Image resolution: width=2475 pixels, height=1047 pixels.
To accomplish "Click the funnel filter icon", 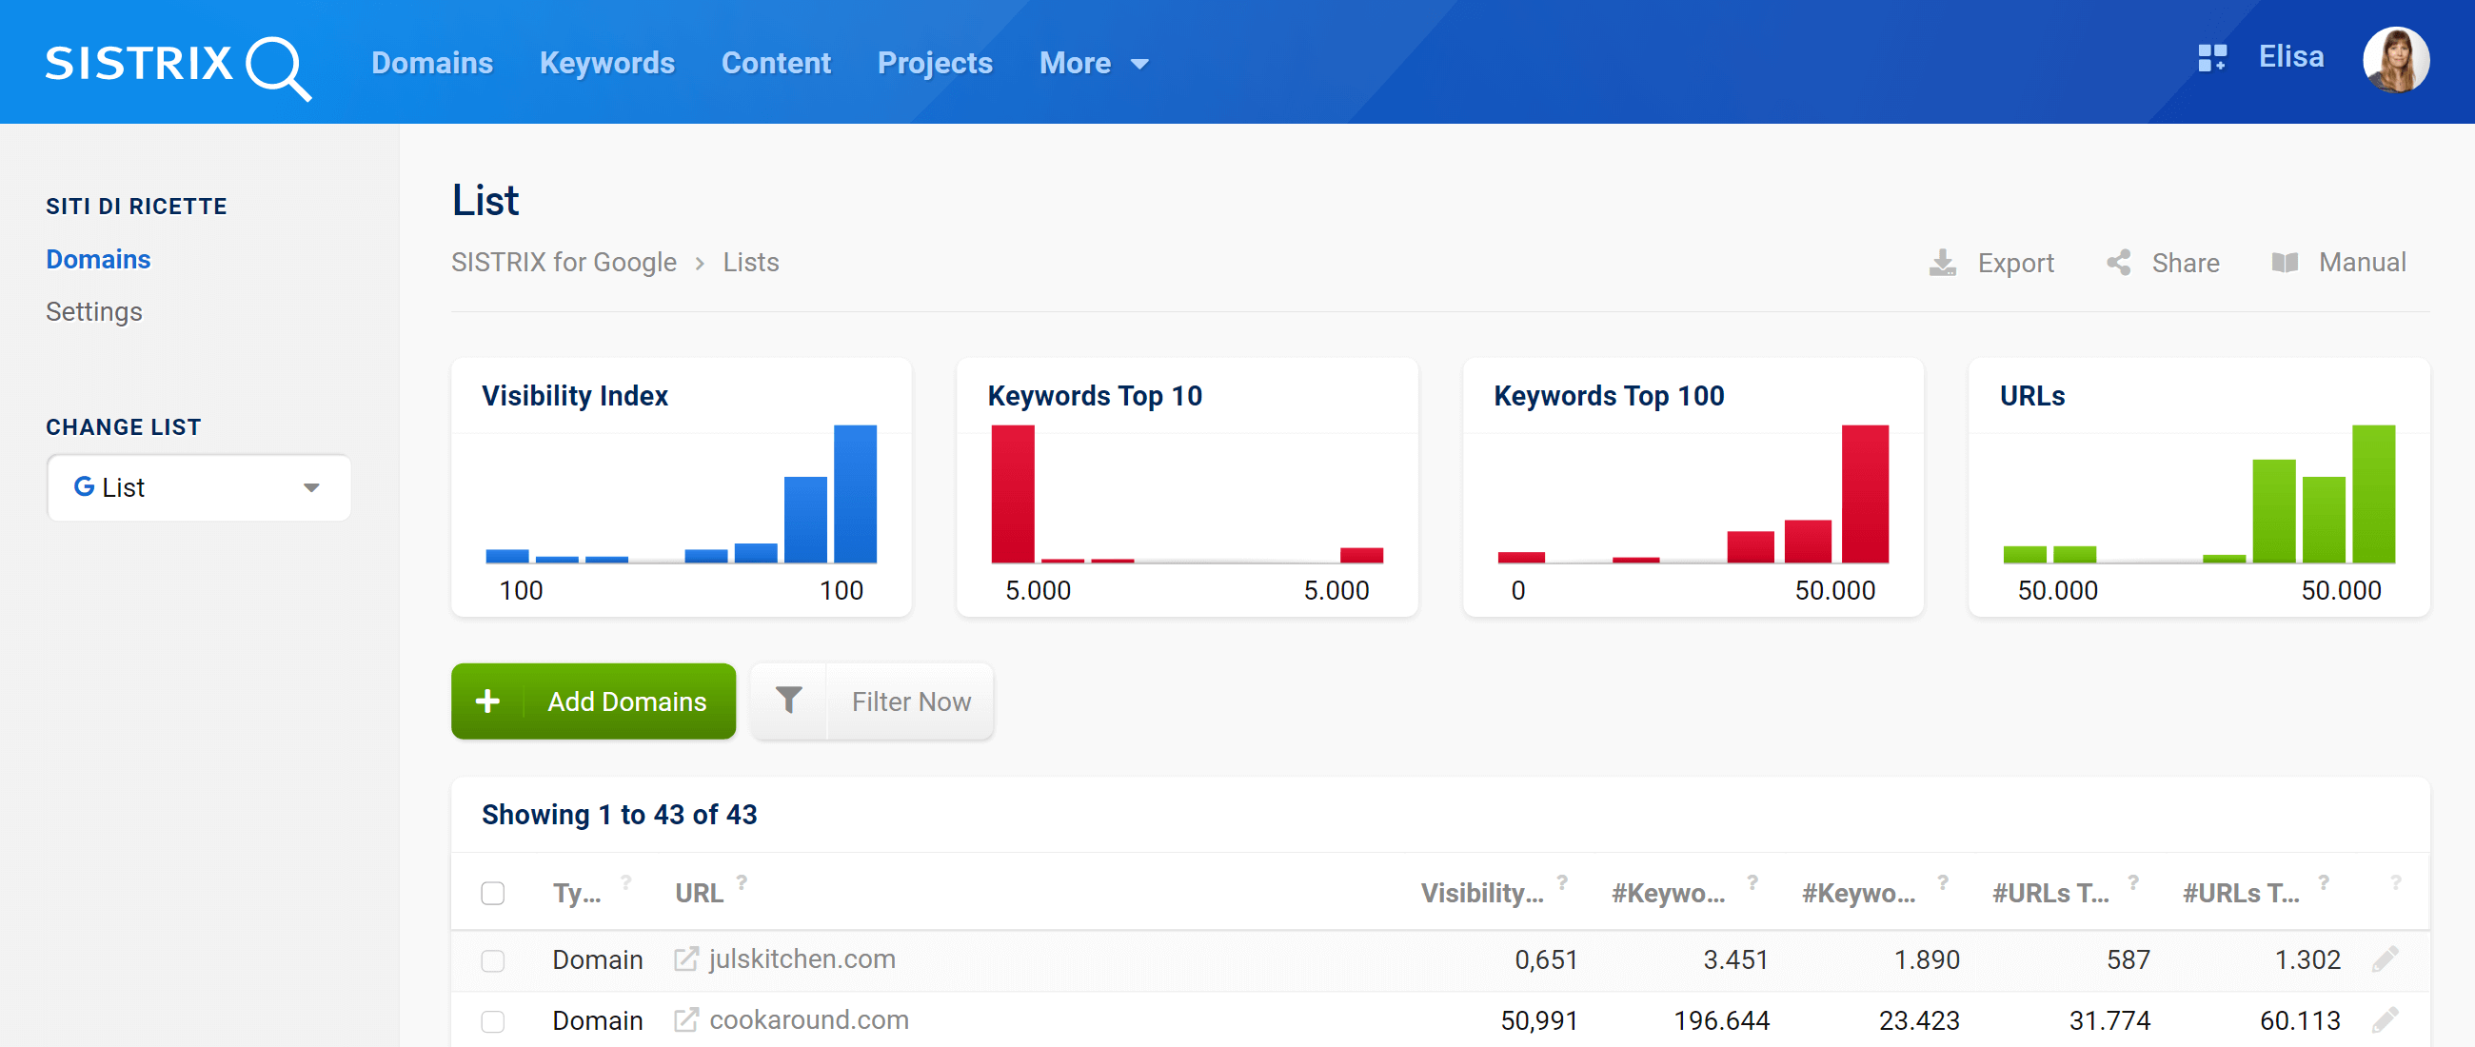I will (x=788, y=701).
